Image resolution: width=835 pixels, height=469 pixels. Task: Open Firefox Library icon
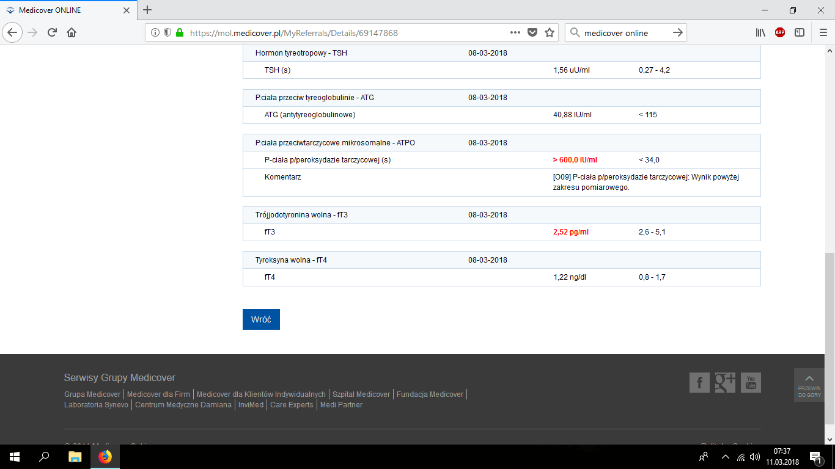click(760, 33)
